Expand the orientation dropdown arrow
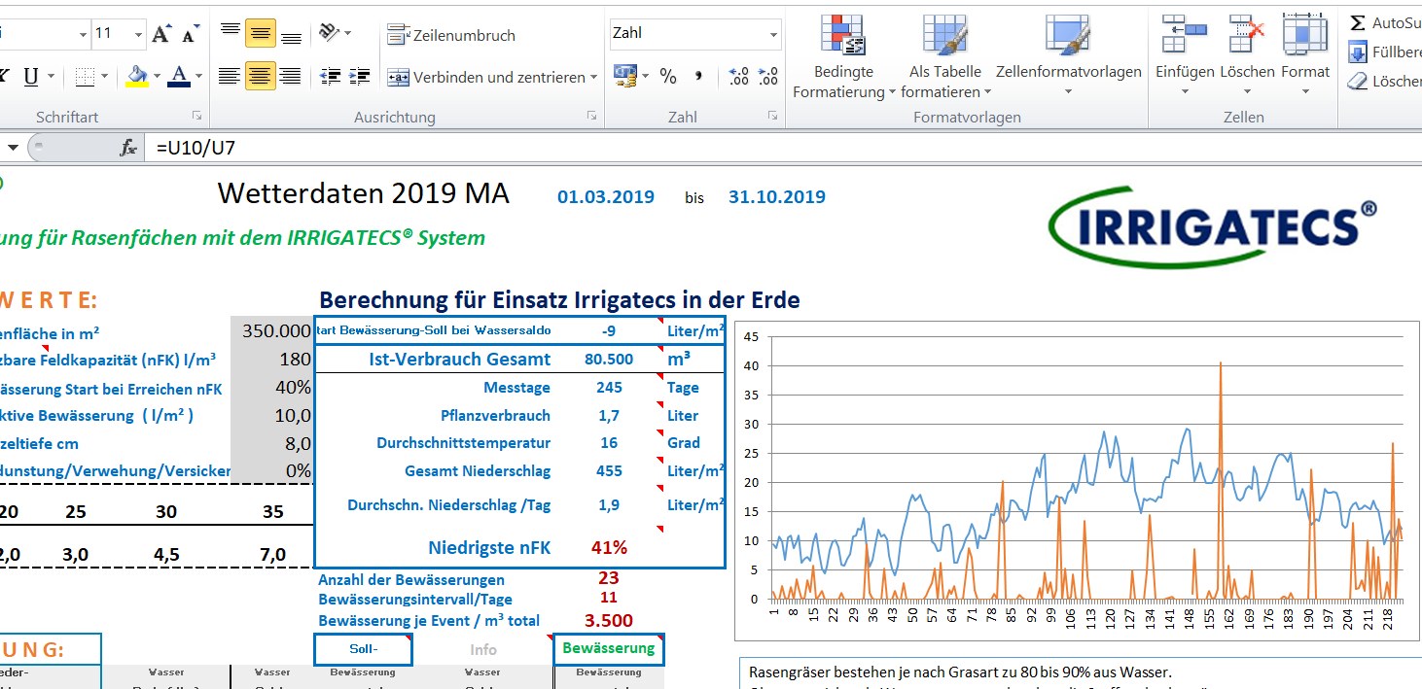The height and width of the screenshot is (689, 1422). coord(347,33)
